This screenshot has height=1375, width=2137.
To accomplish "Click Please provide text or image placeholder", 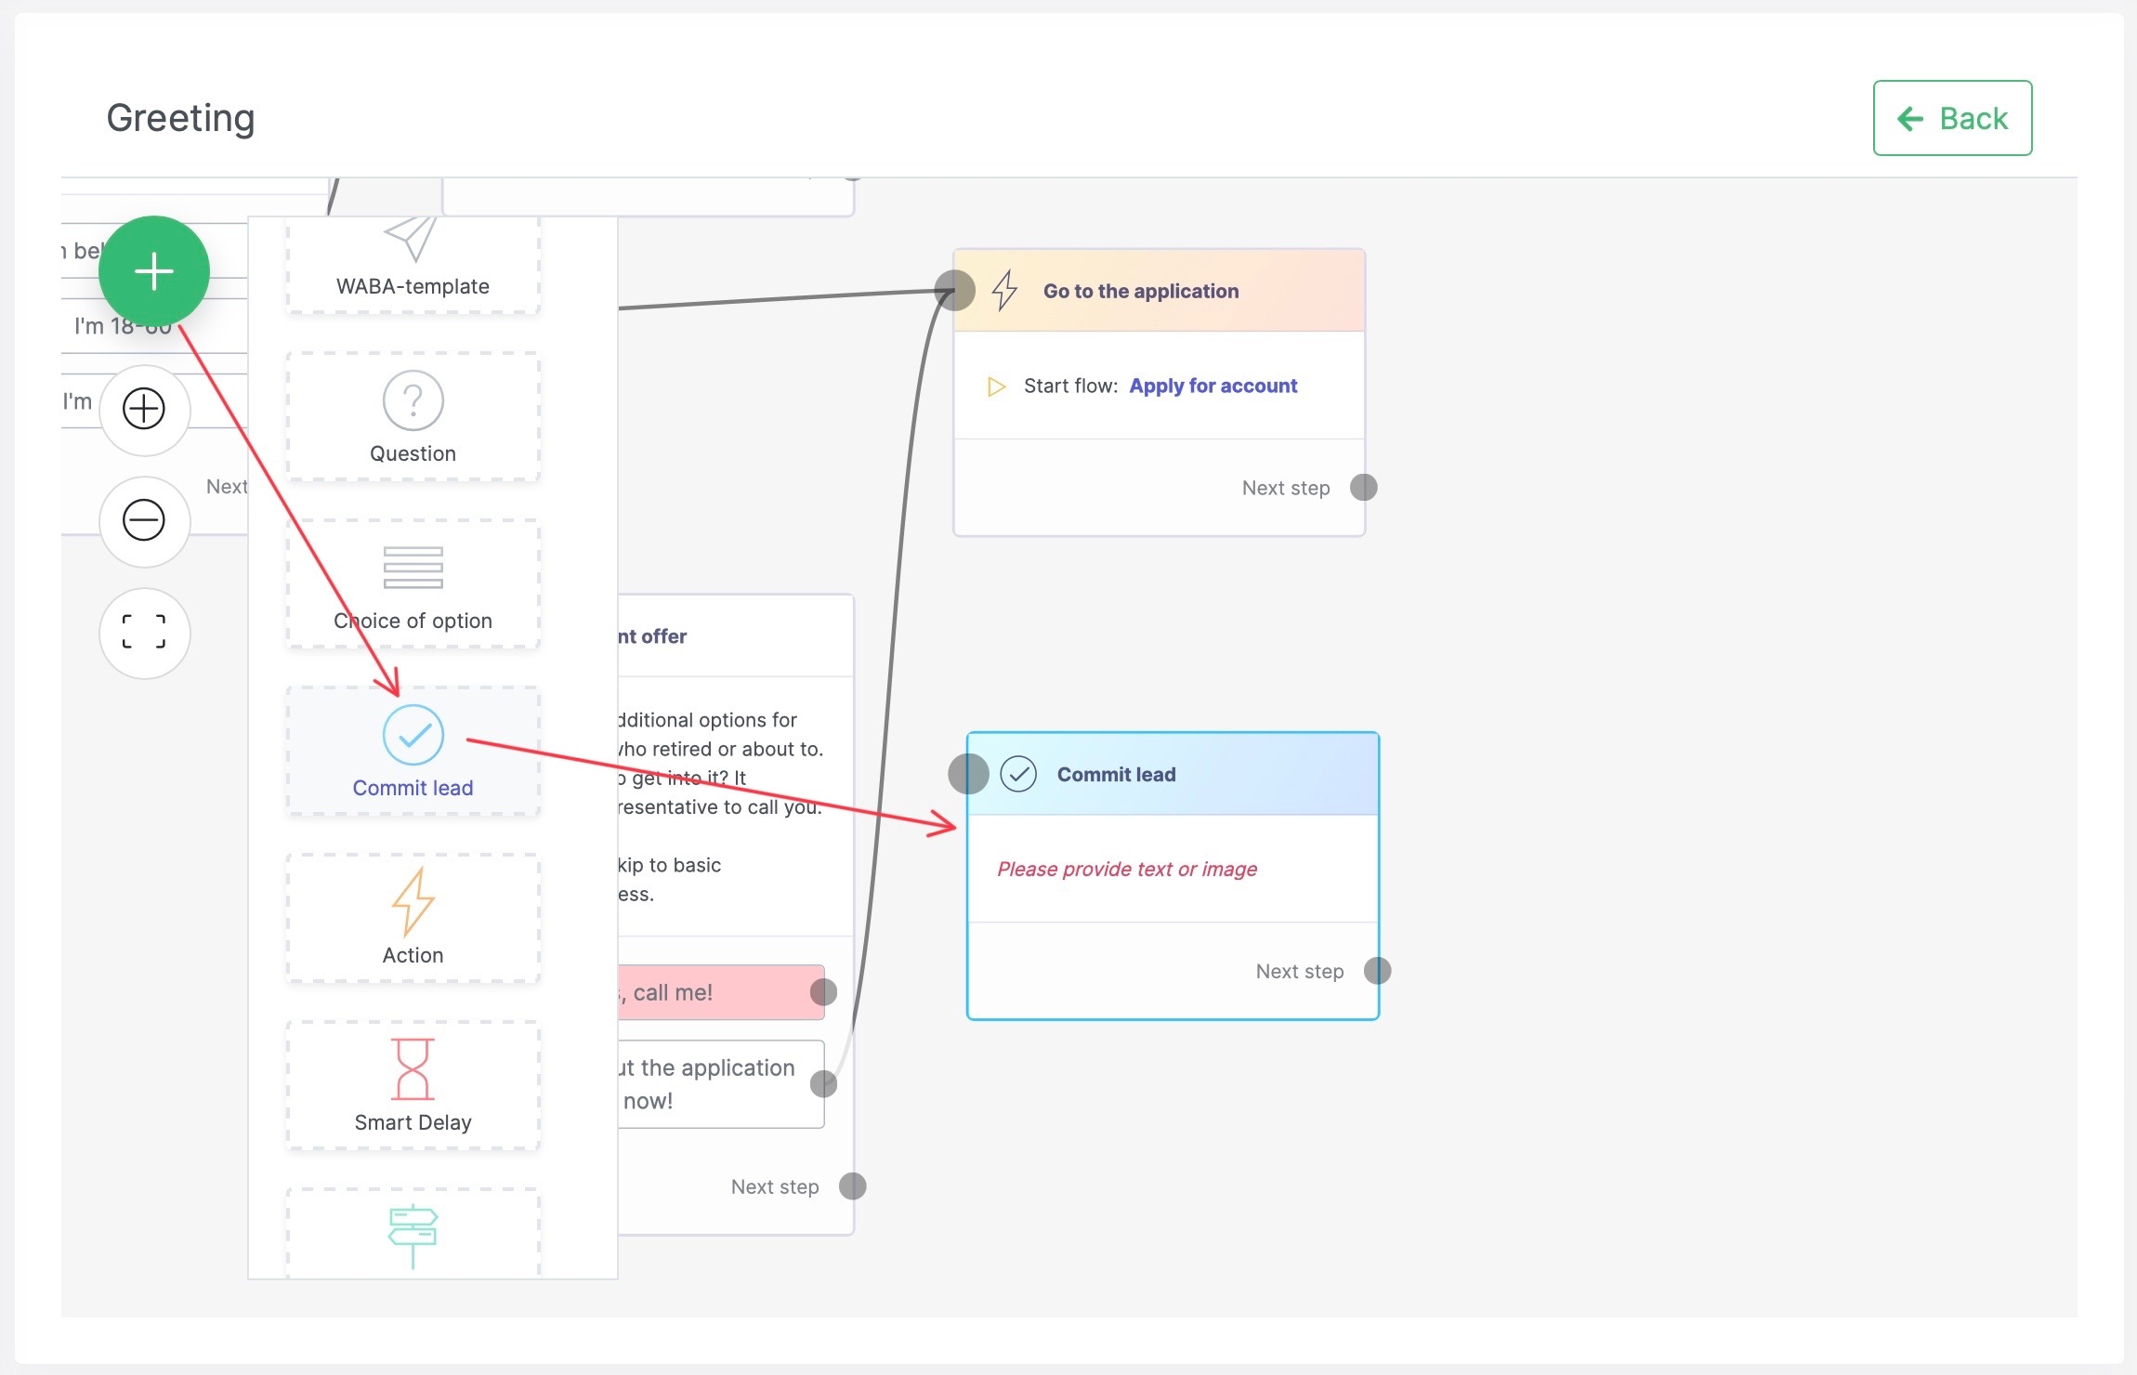I will pyautogui.click(x=1126, y=869).
